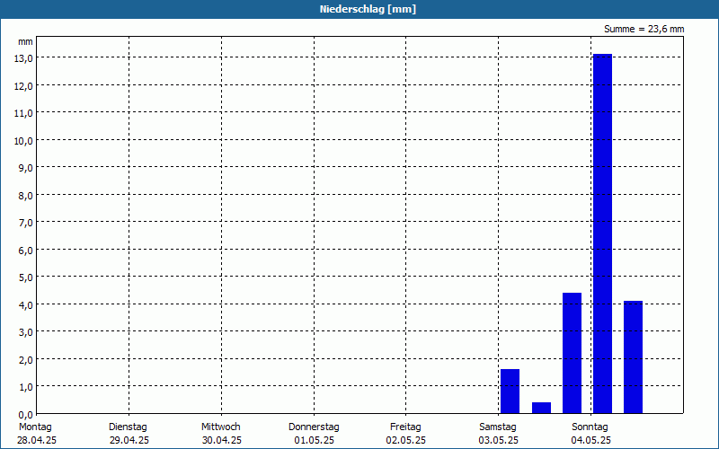The height and width of the screenshot is (449, 719).
Task: Click the 13,0 y-axis value
Action: click(23, 58)
